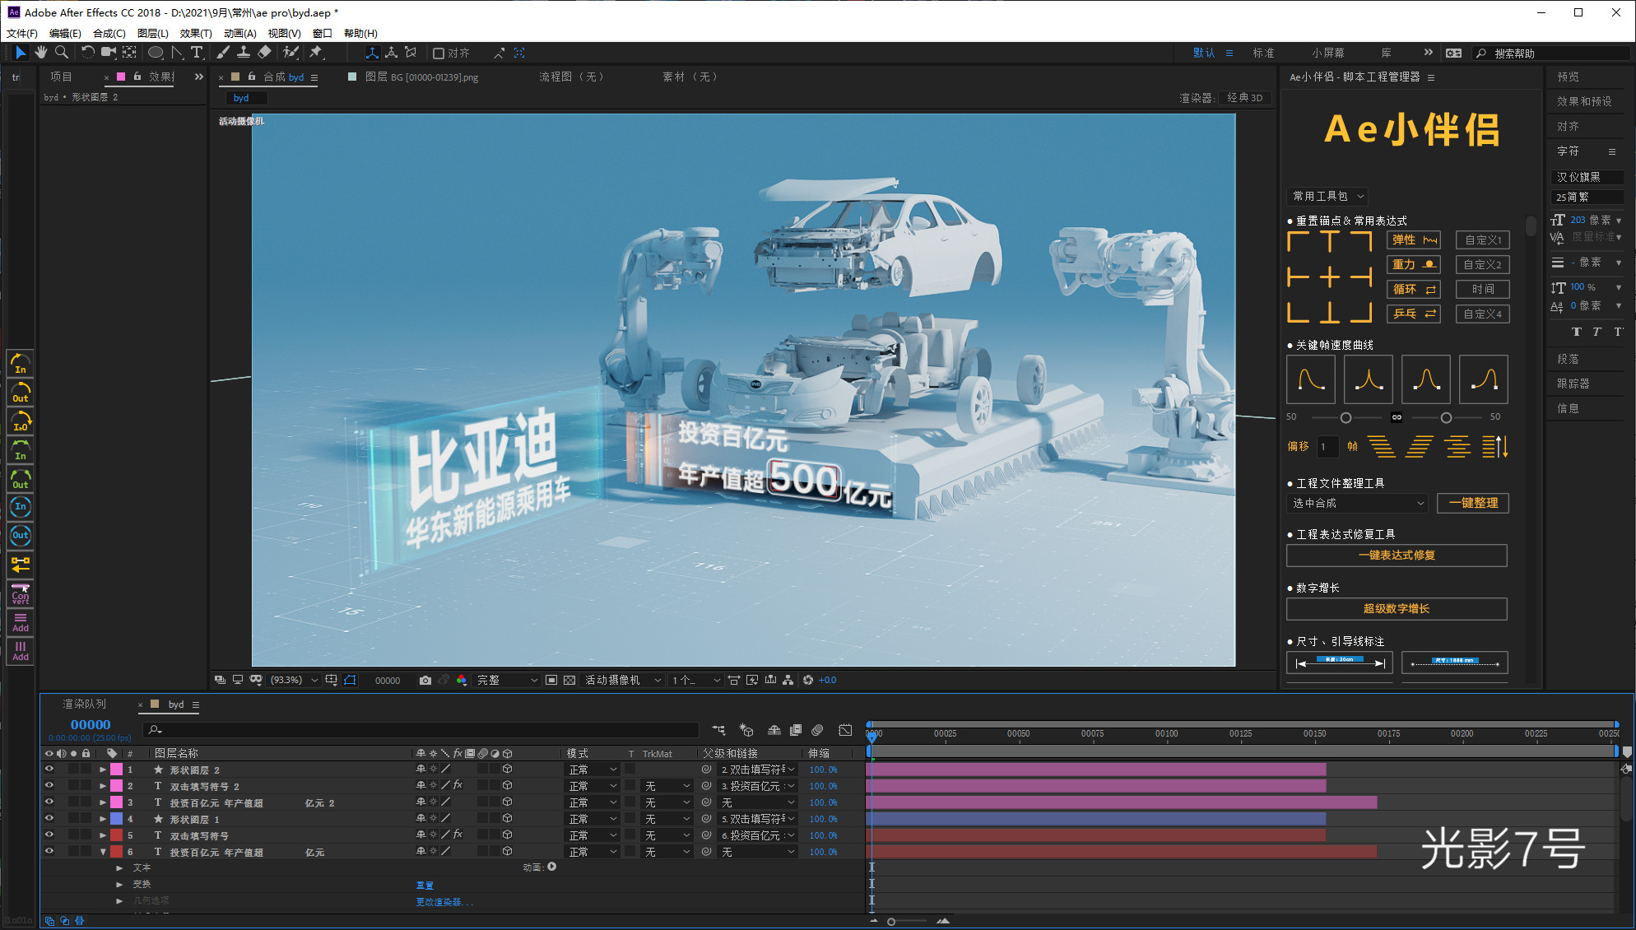Click the 重力 expression button

[1414, 264]
